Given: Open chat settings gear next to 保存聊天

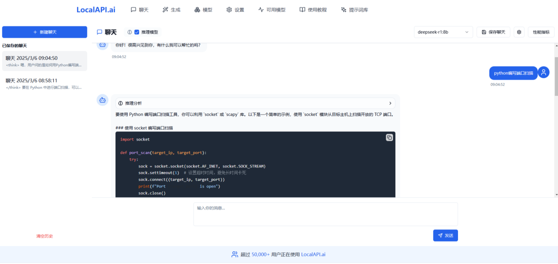Looking at the screenshot, I should [519, 32].
